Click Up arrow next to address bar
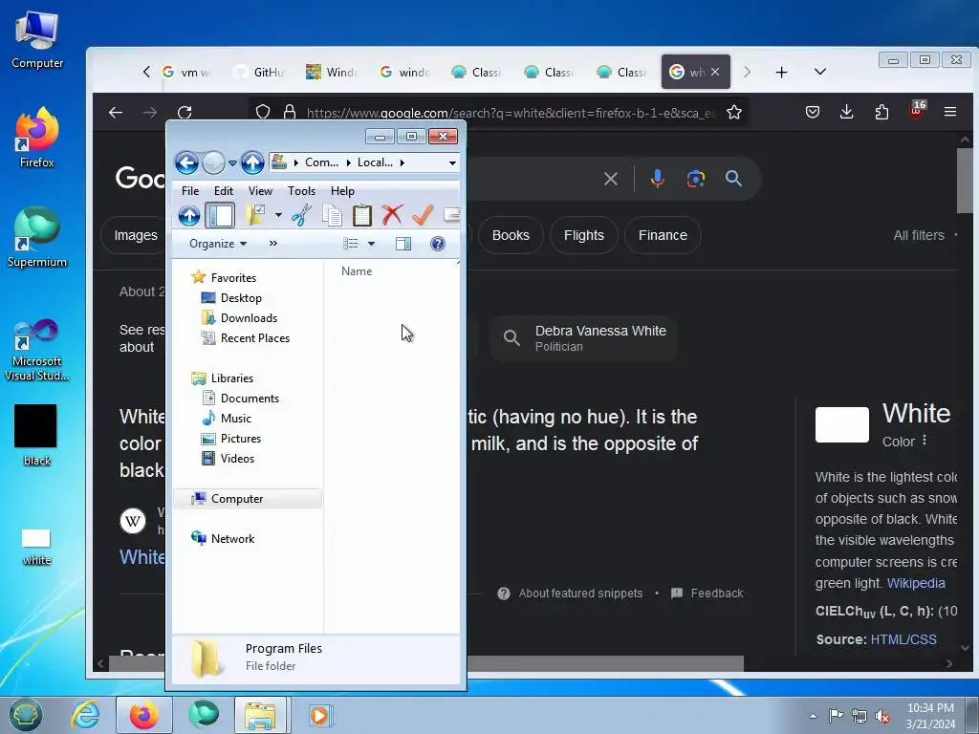Screen dimensions: 979x734 [252, 162]
